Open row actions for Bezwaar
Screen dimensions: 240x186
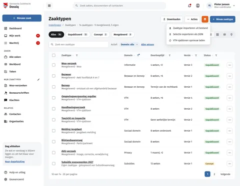point(229,76)
